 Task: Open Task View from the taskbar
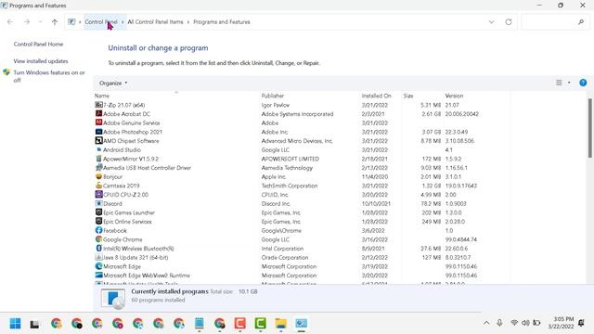tap(34, 324)
